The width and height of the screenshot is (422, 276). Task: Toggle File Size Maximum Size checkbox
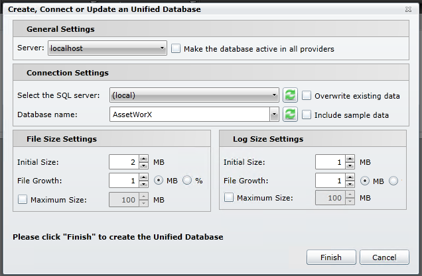pyautogui.click(x=22, y=199)
